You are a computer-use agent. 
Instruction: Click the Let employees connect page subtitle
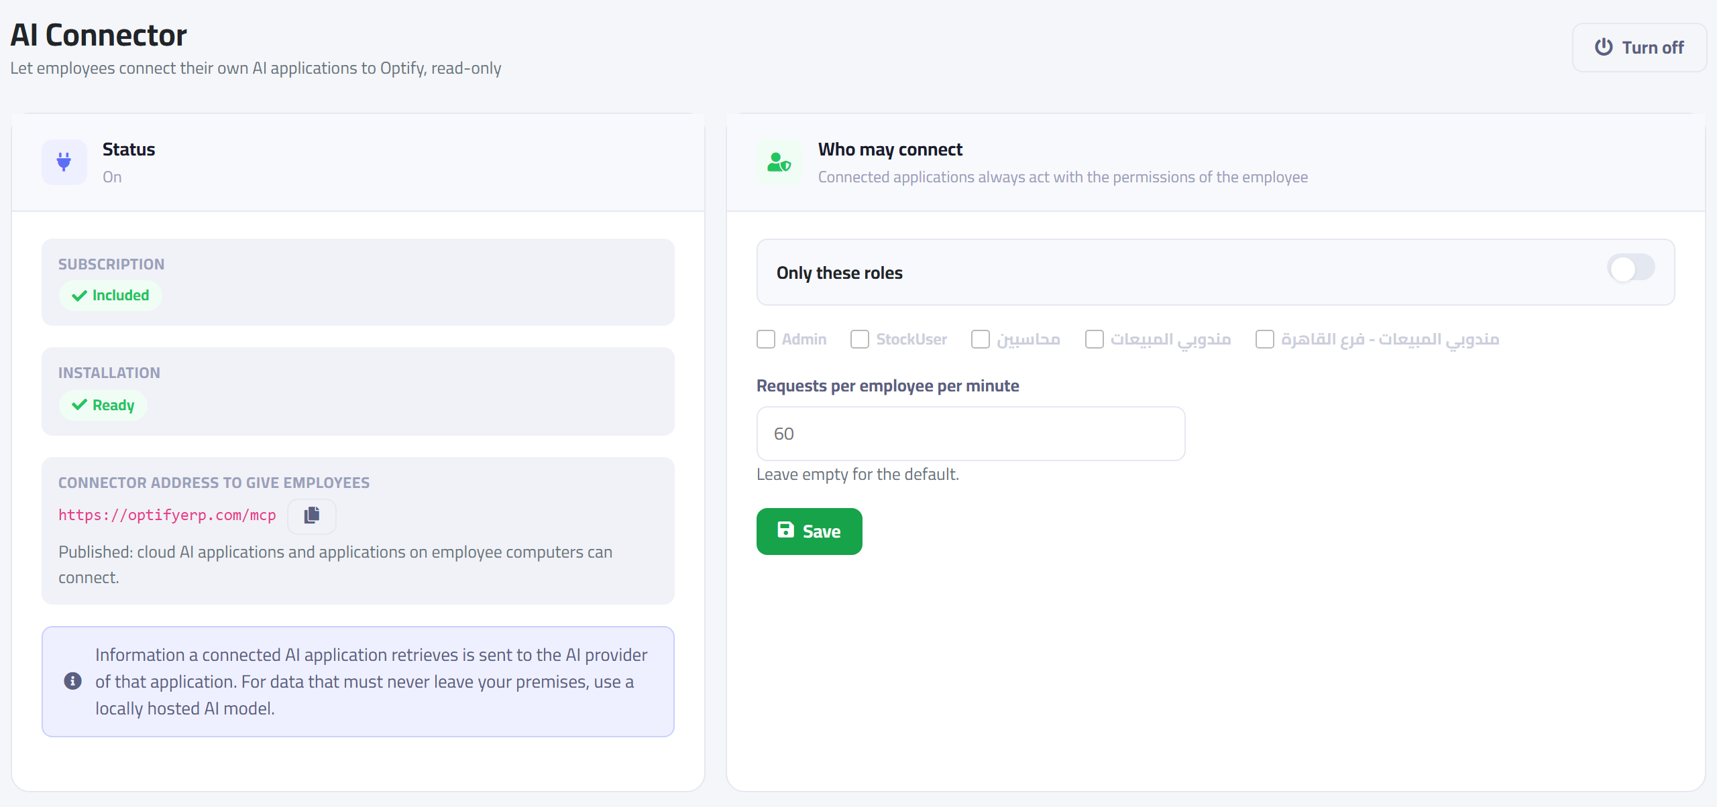pyautogui.click(x=256, y=68)
